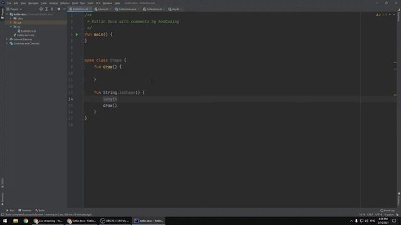Image resolution: width=401 pixels, height=225 pixels.
Task: Open the View menu
Action: click(23, 3)
